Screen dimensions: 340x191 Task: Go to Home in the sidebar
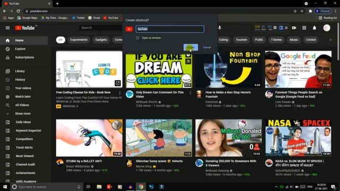24,40
